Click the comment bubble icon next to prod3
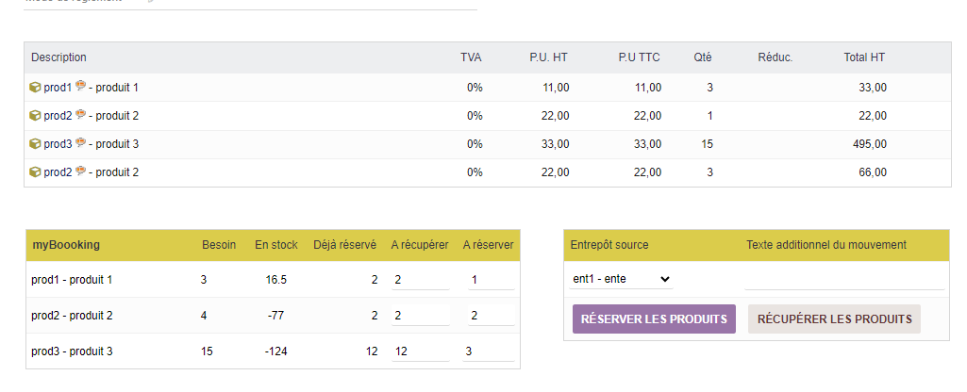The image size is (967, 392). tap(80, 143)
